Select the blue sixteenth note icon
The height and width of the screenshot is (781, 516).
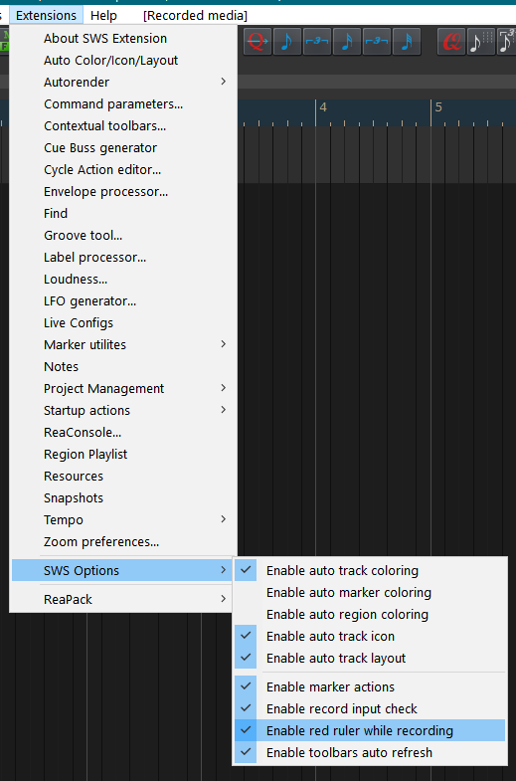tap(347, 42)
